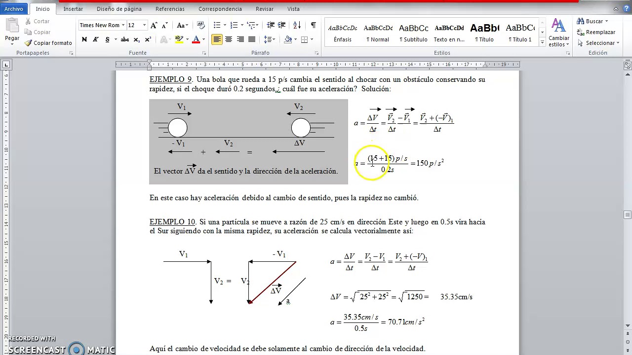This screenshot has height=355, width=632.
Task: Open Párrafo dialog launcher
Action: (317, 53)
